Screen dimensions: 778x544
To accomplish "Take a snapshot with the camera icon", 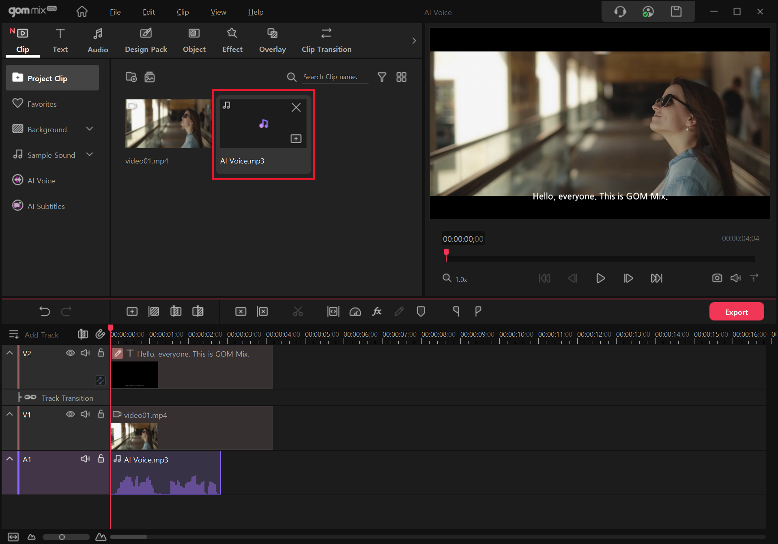I will pyautogui.click(x=717, y=278).
